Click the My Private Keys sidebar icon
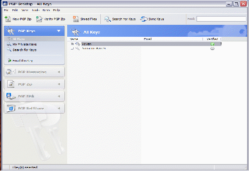The height and width of the screenshot is (171, 249). click(9, 44)
